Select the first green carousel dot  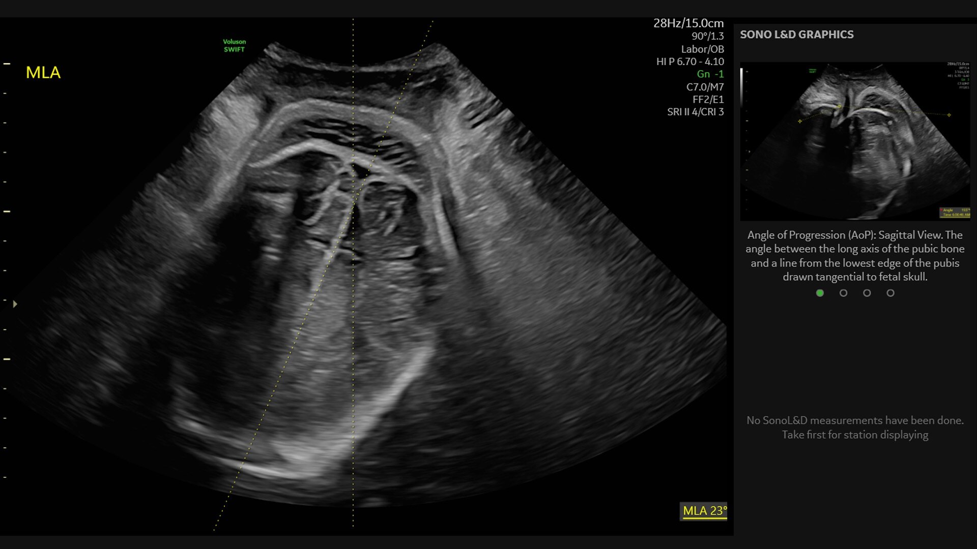(x=820, y=293)
